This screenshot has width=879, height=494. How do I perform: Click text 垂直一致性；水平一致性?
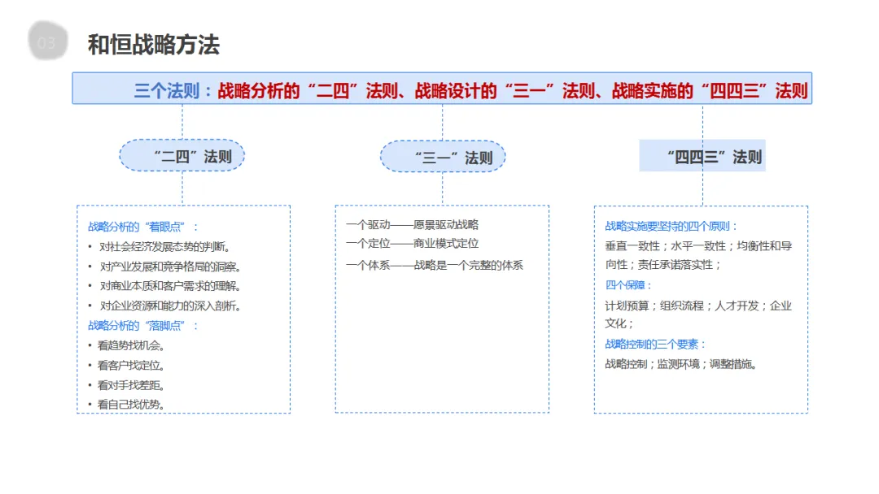click(x=665, y=246)
